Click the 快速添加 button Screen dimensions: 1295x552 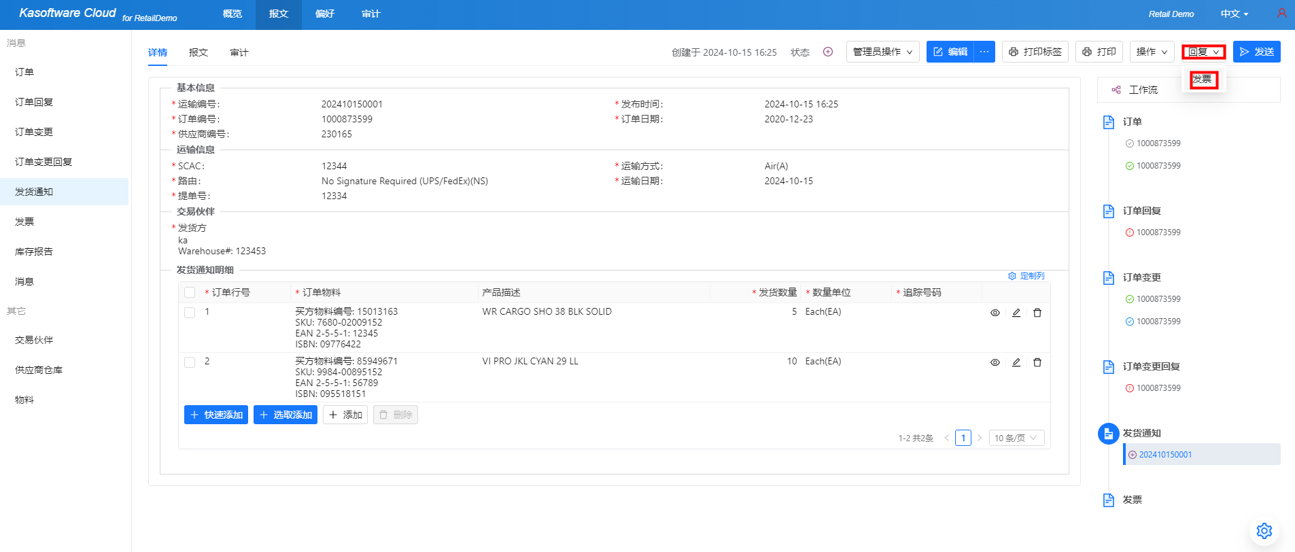216,415
